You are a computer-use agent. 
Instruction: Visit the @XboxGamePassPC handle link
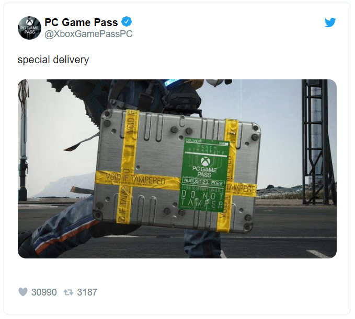(x=88, y=34)
